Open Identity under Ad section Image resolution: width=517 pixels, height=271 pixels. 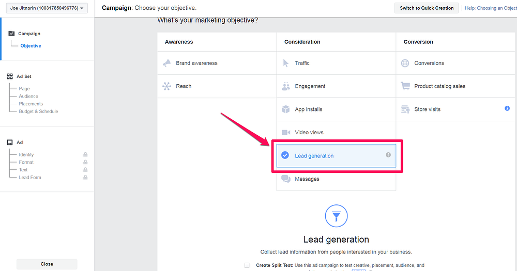[x=26, y=154]
